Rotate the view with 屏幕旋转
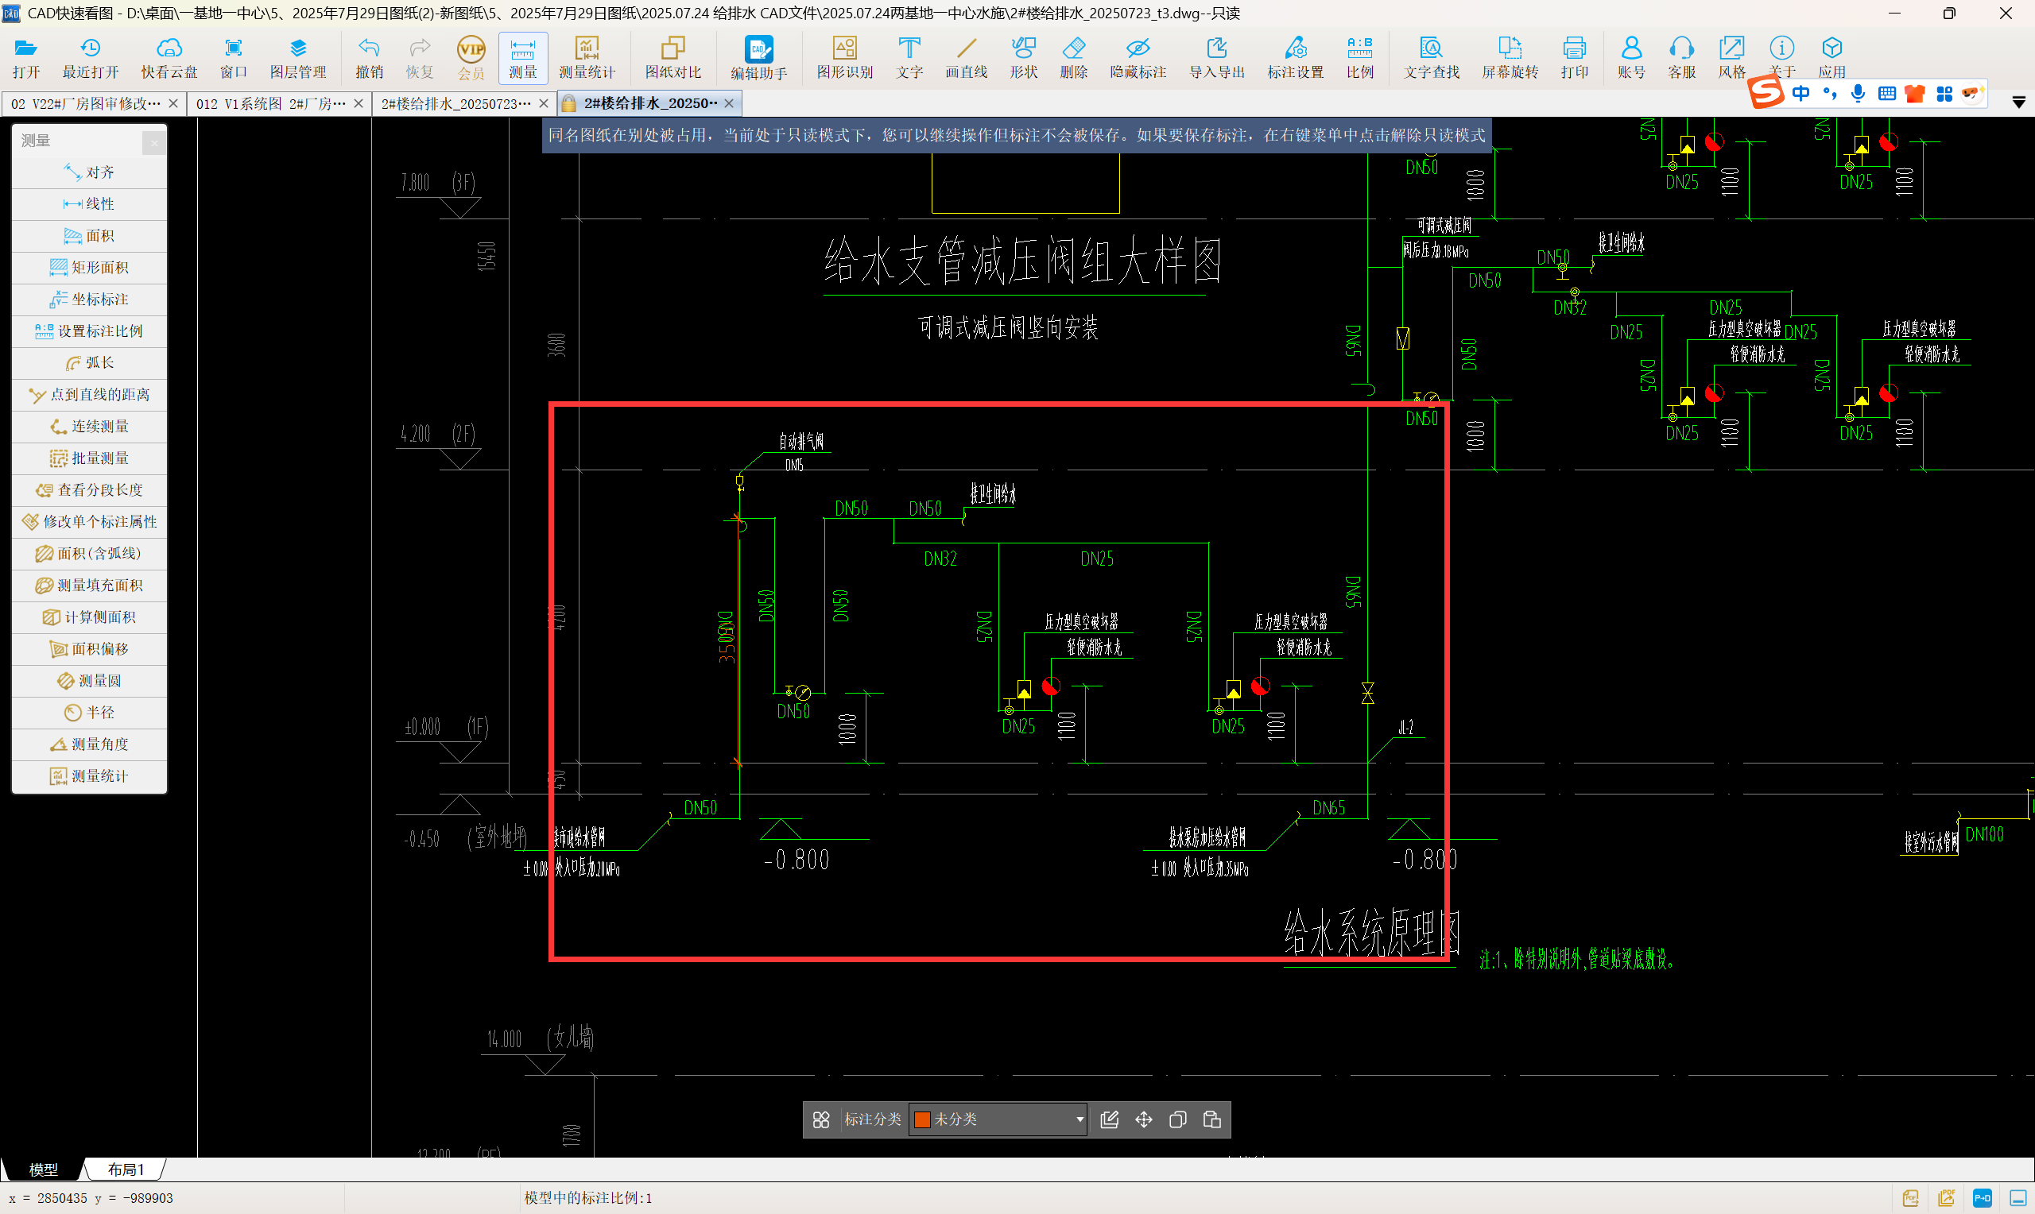Viewport: 2035px width, 1214px height. [x=1510, y=58]
